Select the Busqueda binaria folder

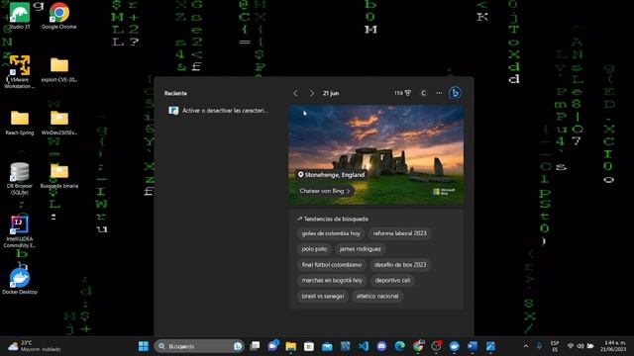coord(59,176)
